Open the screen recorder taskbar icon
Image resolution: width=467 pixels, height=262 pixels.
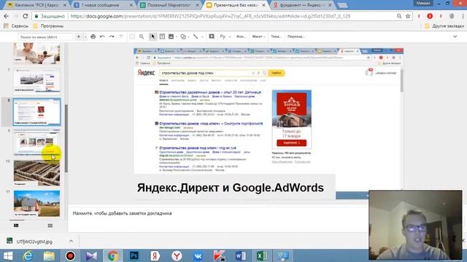(70, 255)
